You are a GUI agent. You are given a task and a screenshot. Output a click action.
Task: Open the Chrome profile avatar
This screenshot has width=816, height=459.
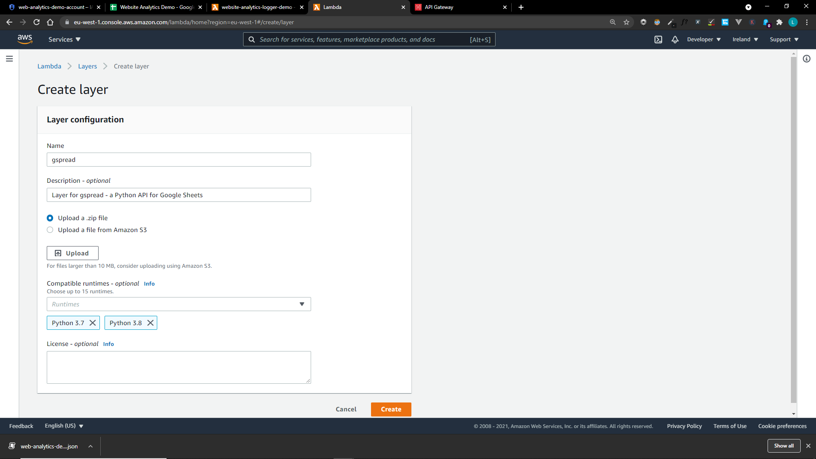coord(793,22)
